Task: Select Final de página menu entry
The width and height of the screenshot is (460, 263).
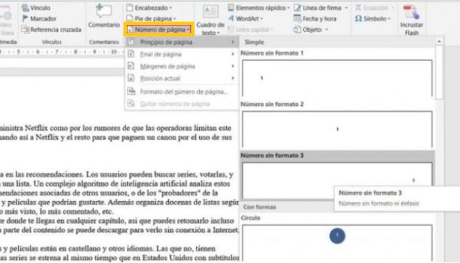Action: click(181, 54)
